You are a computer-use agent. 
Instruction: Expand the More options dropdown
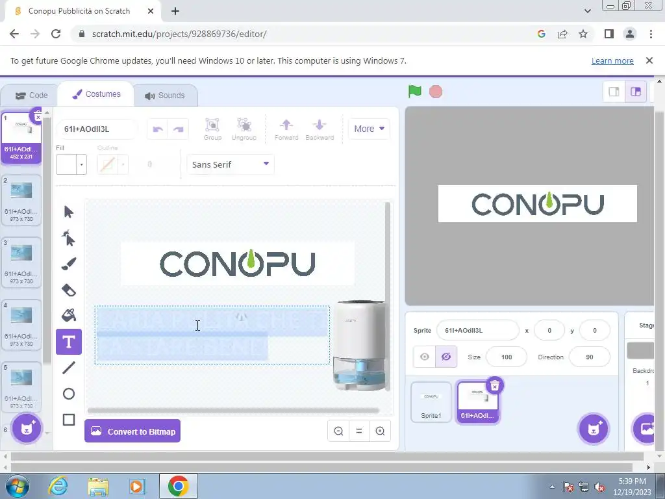pos(369,129)
